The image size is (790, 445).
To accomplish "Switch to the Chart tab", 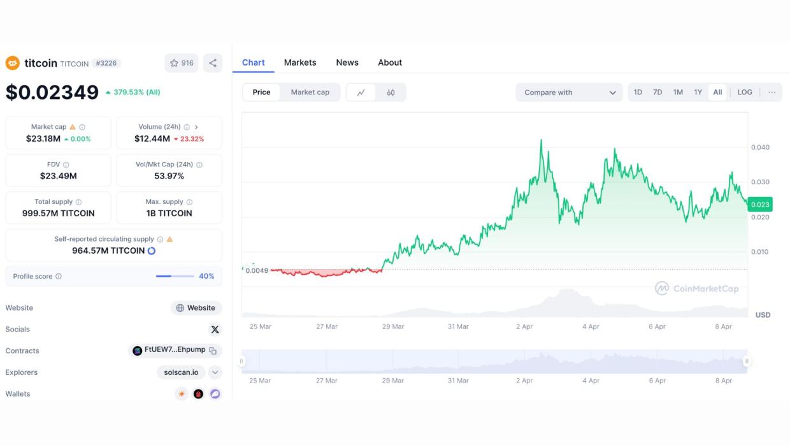I will click(254, 62).
